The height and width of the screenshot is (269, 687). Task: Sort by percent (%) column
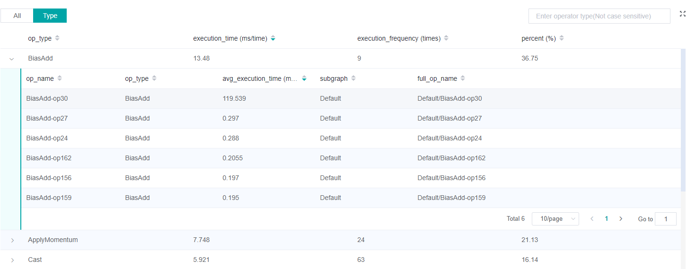click(x=562, y=38)
